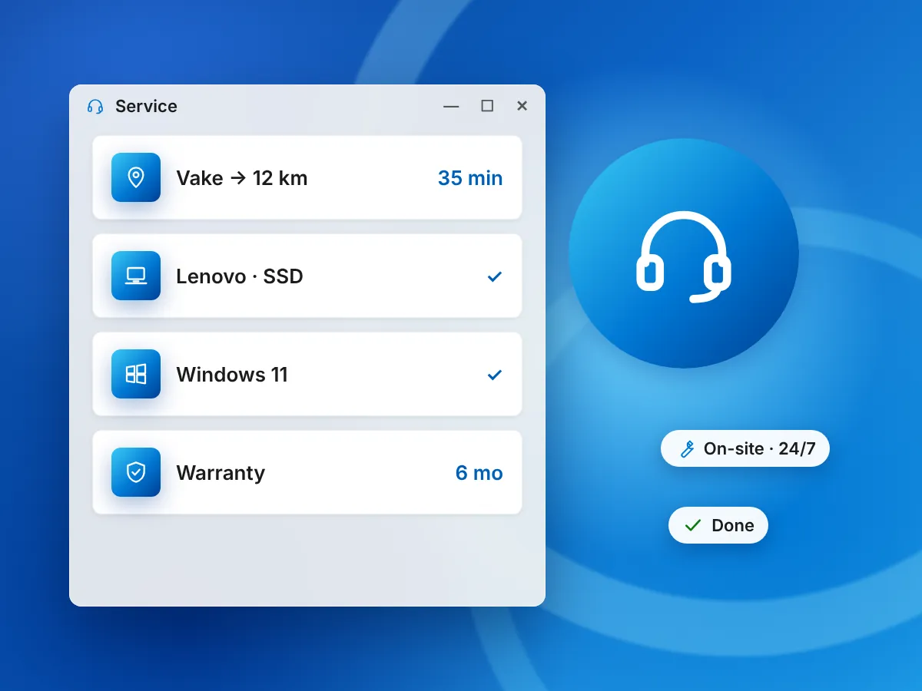Select the 35 min time label
This screenshot has width=922, height=691.
(470, 178)
